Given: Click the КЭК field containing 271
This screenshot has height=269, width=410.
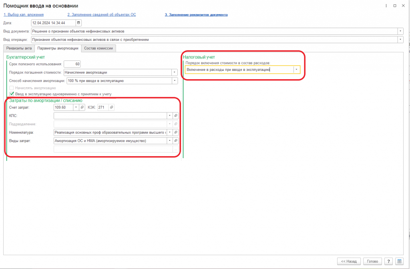Looking at the screenshot, I should [103, 107].
